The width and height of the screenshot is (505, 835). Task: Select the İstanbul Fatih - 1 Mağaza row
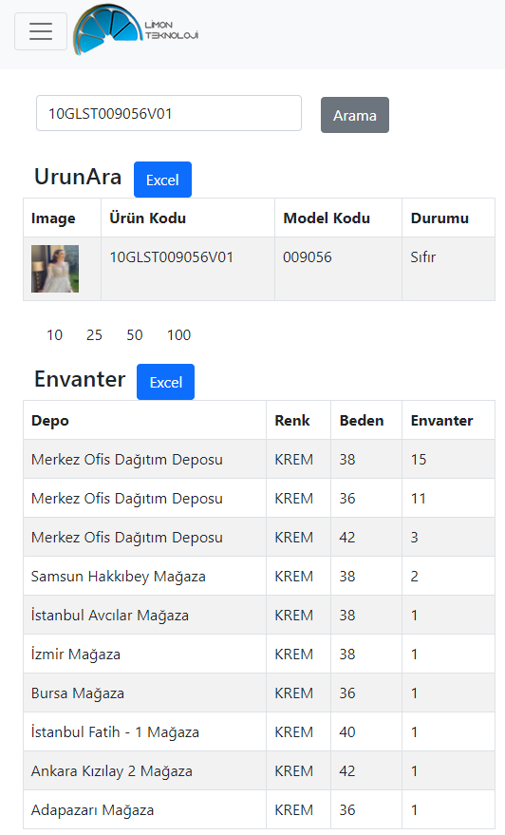coord(259,732)
